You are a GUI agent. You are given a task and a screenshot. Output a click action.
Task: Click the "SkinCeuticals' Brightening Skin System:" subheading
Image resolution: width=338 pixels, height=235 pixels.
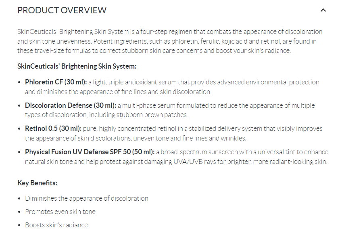click(x=77, y=66)
